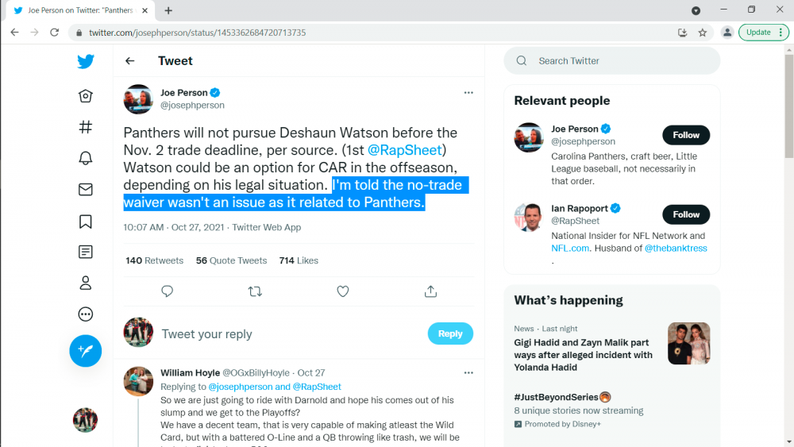The image size is (794, 447).
Task: Open the Explore hashtag icon
Action: tap(86, 127)
